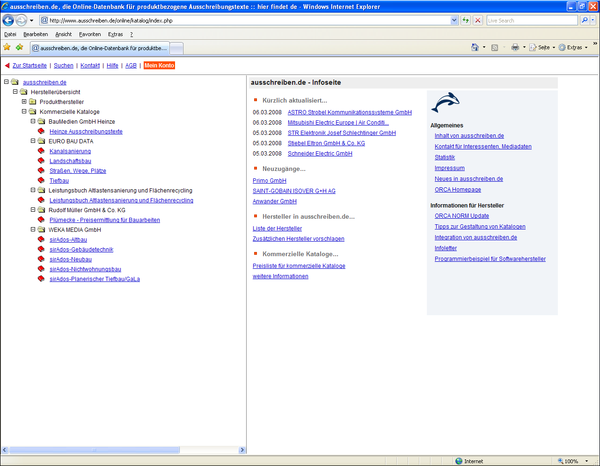Open the Favoriten menu
600x466 pixels.
(90, 34)
